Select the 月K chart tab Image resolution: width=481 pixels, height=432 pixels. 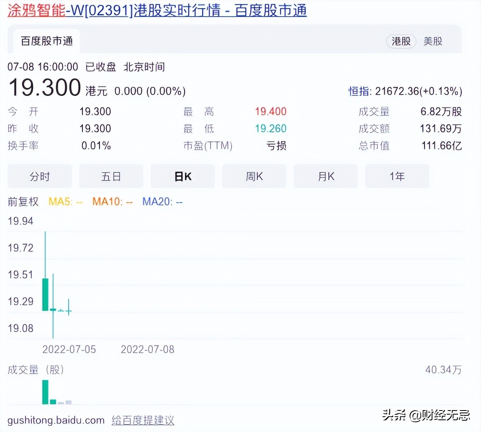[325, 176]
